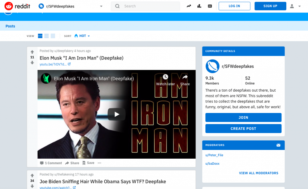Open the Reddit home logo
308x189 pixels.
point(17,6)
